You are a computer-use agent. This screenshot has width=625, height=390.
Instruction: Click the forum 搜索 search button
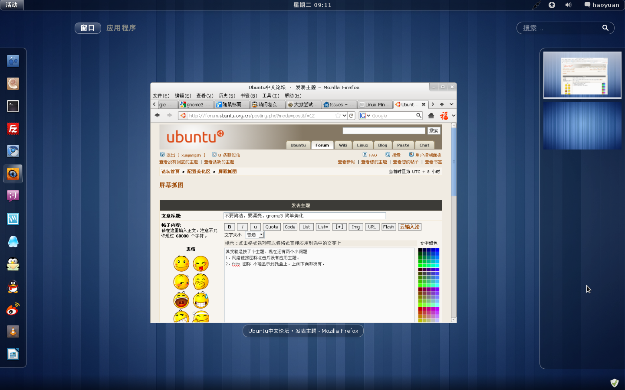pyautogui.click(x=434, y=130)
